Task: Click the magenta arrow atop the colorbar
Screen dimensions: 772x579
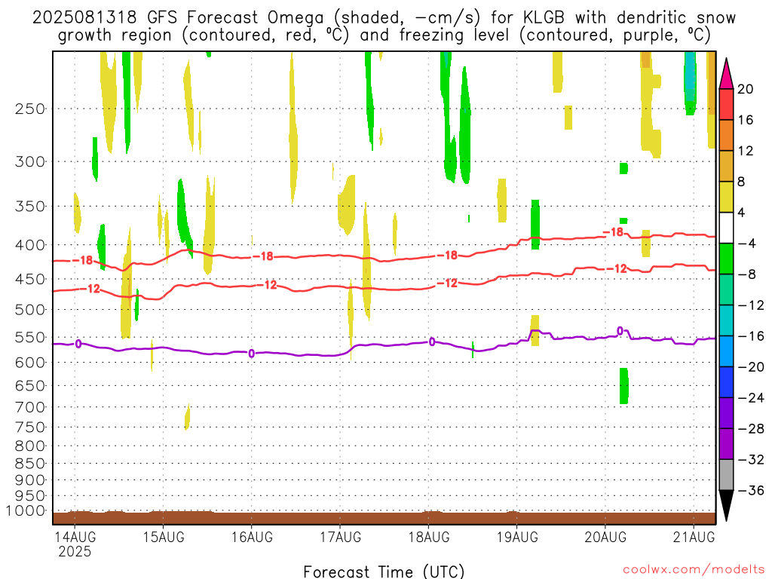Action: click(x=726, y=74)
